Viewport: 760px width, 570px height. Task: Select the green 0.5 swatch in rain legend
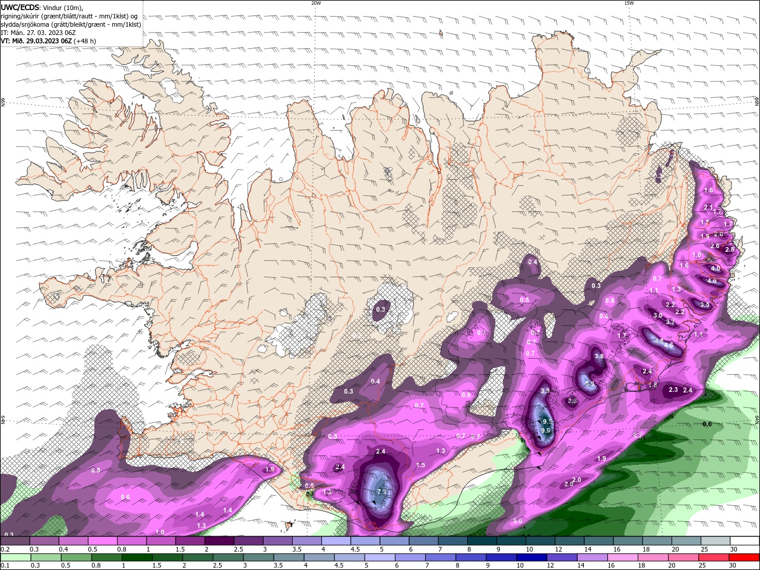tap(76, 558)
